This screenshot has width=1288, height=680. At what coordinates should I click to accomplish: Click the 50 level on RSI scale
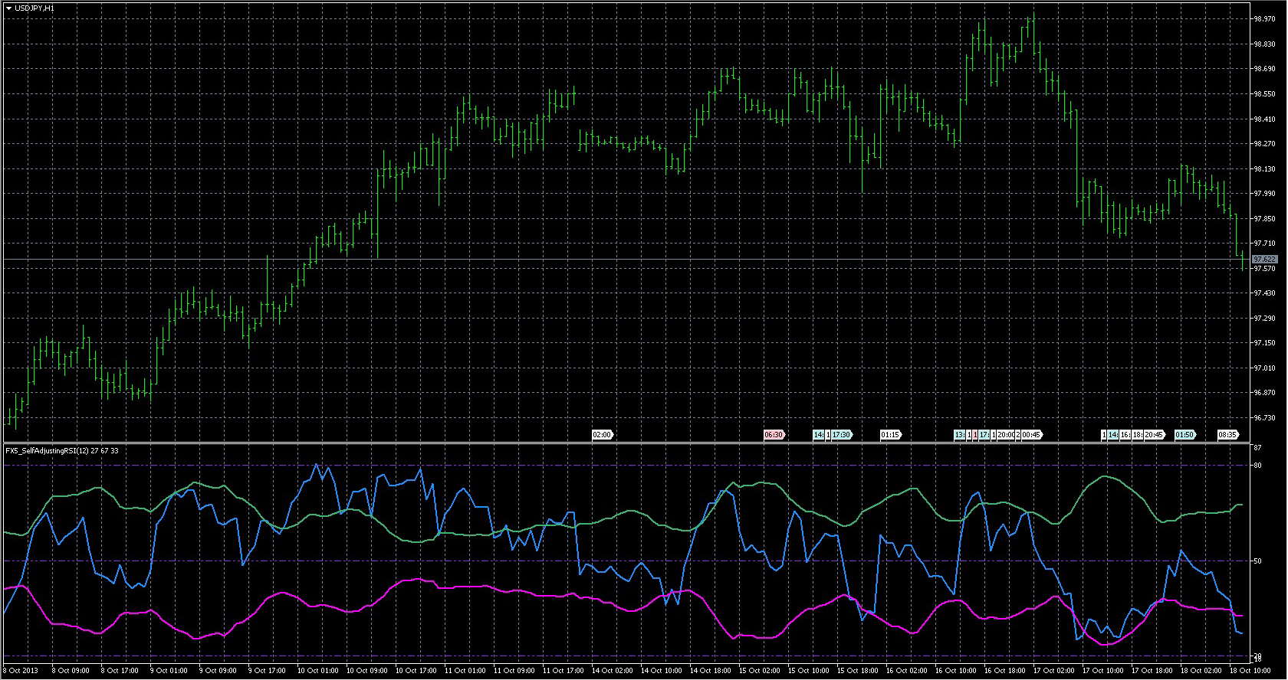pyautogui.click(x=1257, y=561)
